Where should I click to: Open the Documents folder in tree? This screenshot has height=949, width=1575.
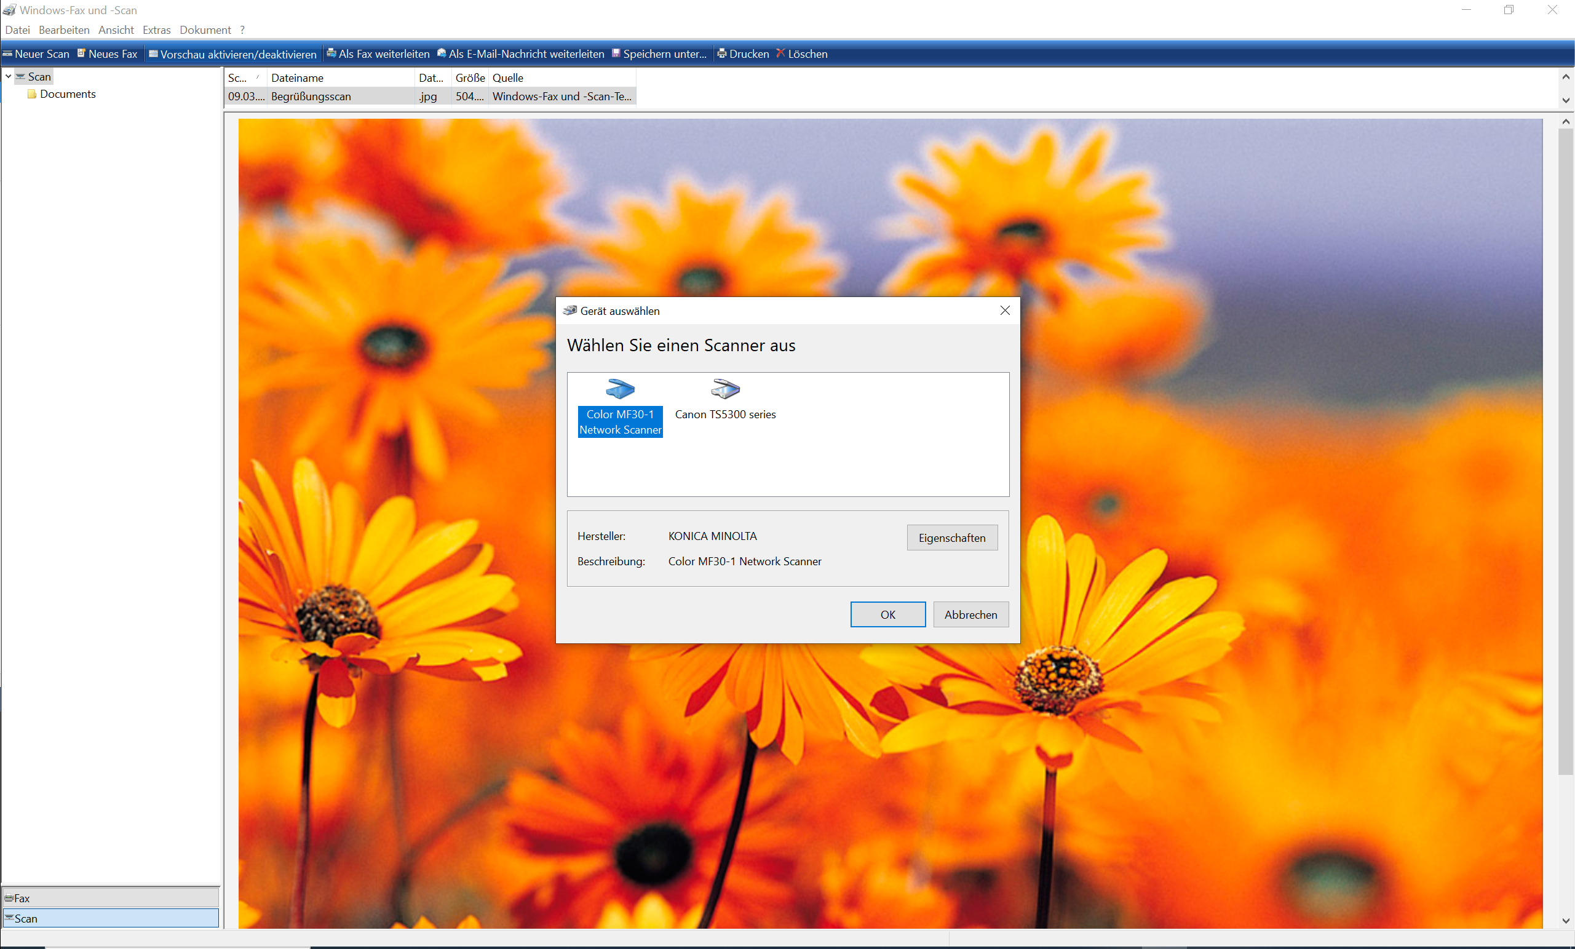click(67, 94)
